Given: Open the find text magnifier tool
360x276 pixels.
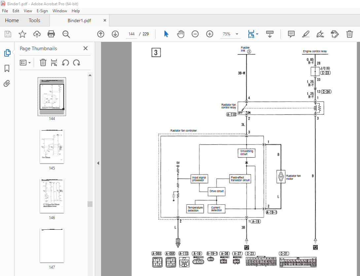Looking at the screenshot, I should tap(66, 34).
